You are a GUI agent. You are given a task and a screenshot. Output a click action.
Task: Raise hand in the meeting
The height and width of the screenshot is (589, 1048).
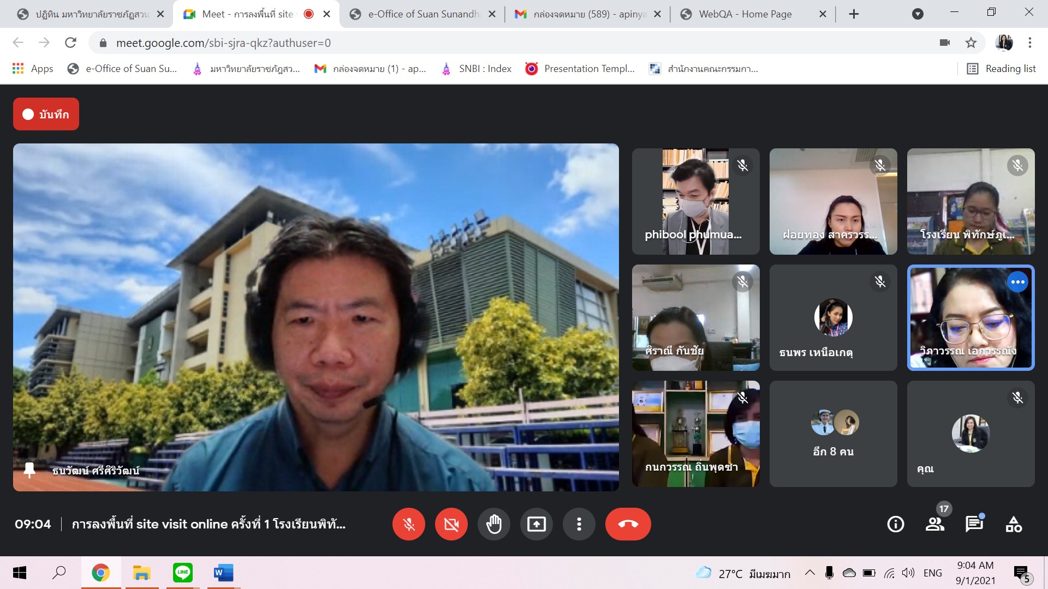493,524
